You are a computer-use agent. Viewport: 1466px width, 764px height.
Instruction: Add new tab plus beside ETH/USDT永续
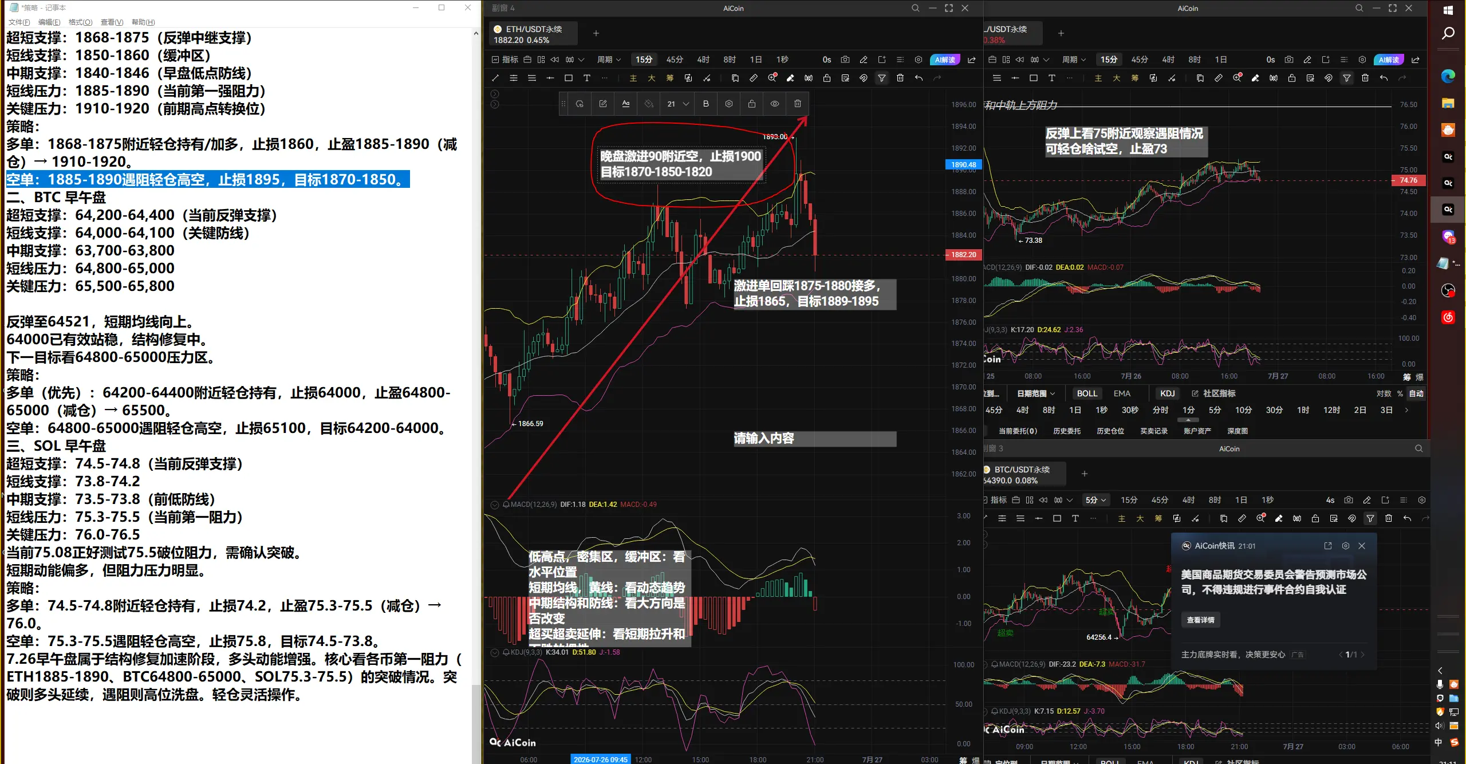click(596, 33)
